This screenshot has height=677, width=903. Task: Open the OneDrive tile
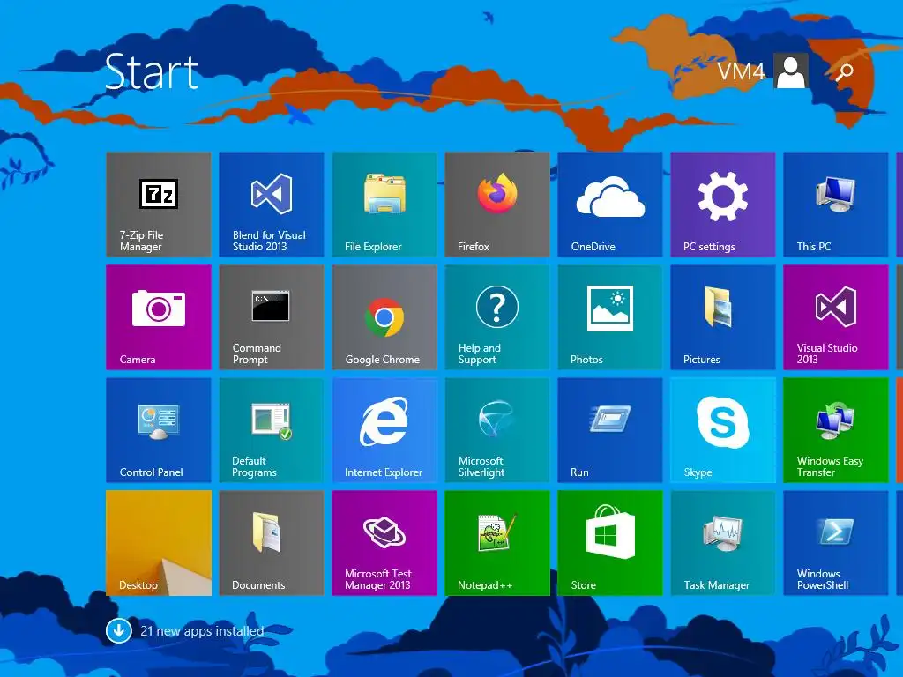[610, 205]
